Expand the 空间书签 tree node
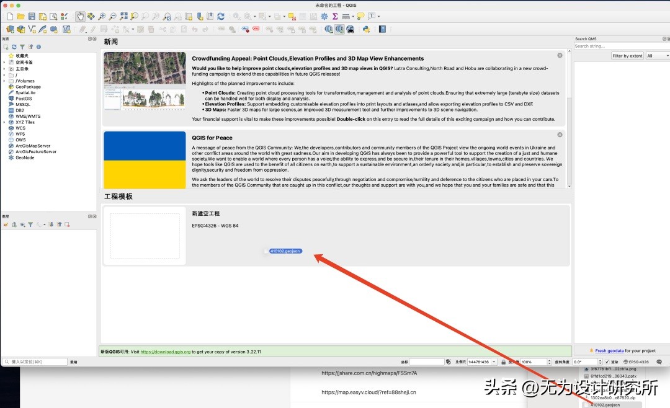The height and width of the screenshot is (408, 670). point(4,62)
